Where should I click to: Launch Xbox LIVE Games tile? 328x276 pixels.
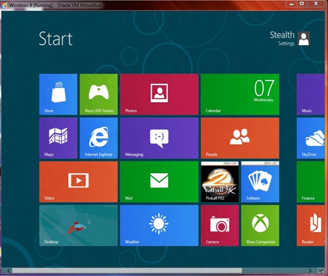98,94
